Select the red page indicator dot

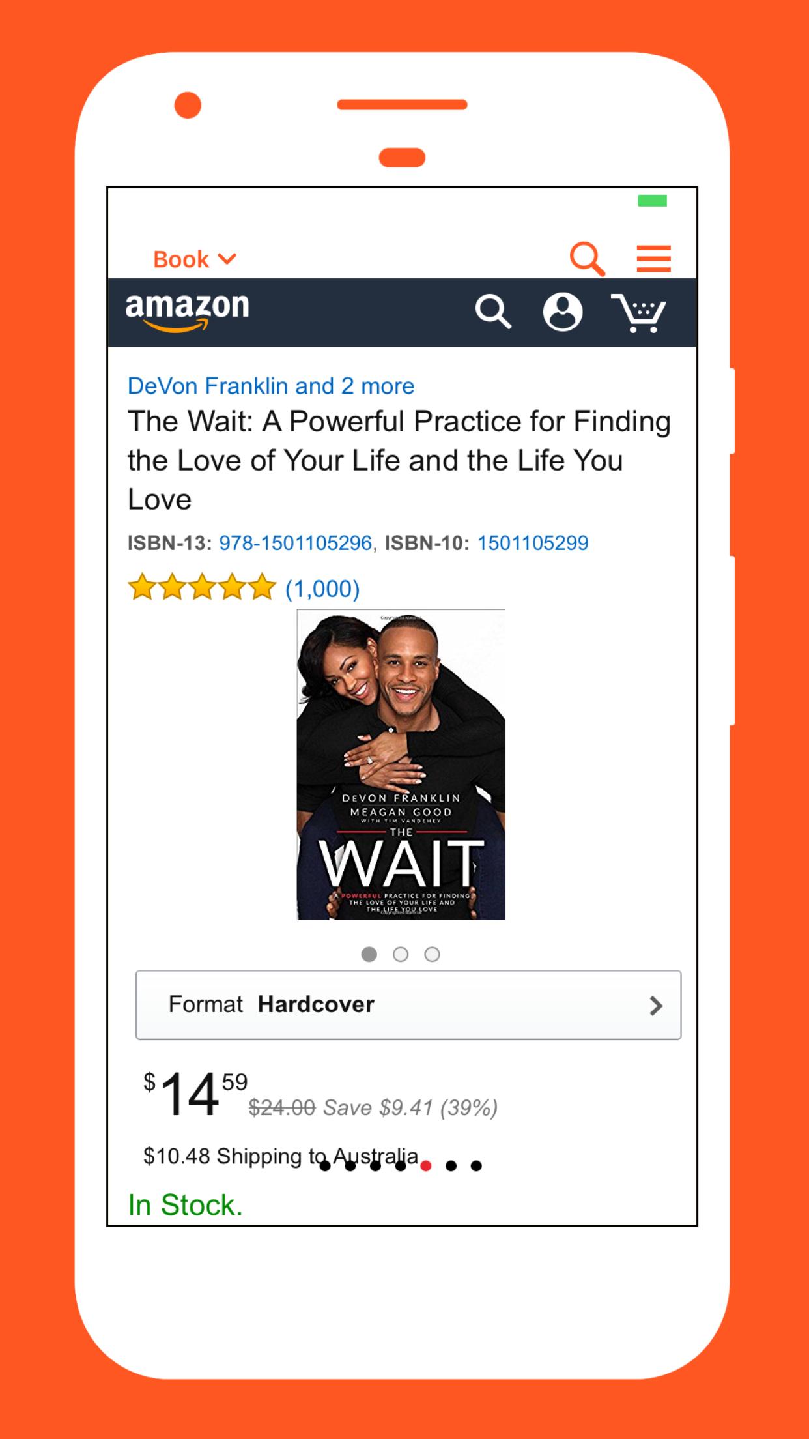pyautogui.click(x=426, y=1166)
